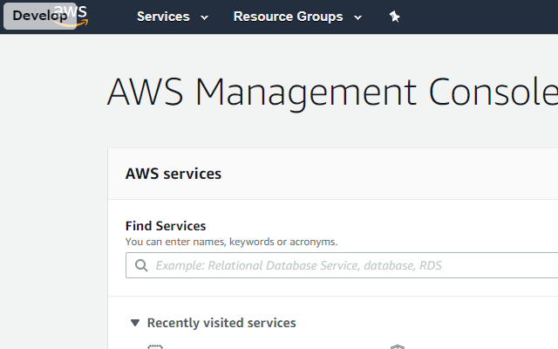558x349 pixels.
Task: Click the pin shortcuts icon
Action: [x=394, y=17]
